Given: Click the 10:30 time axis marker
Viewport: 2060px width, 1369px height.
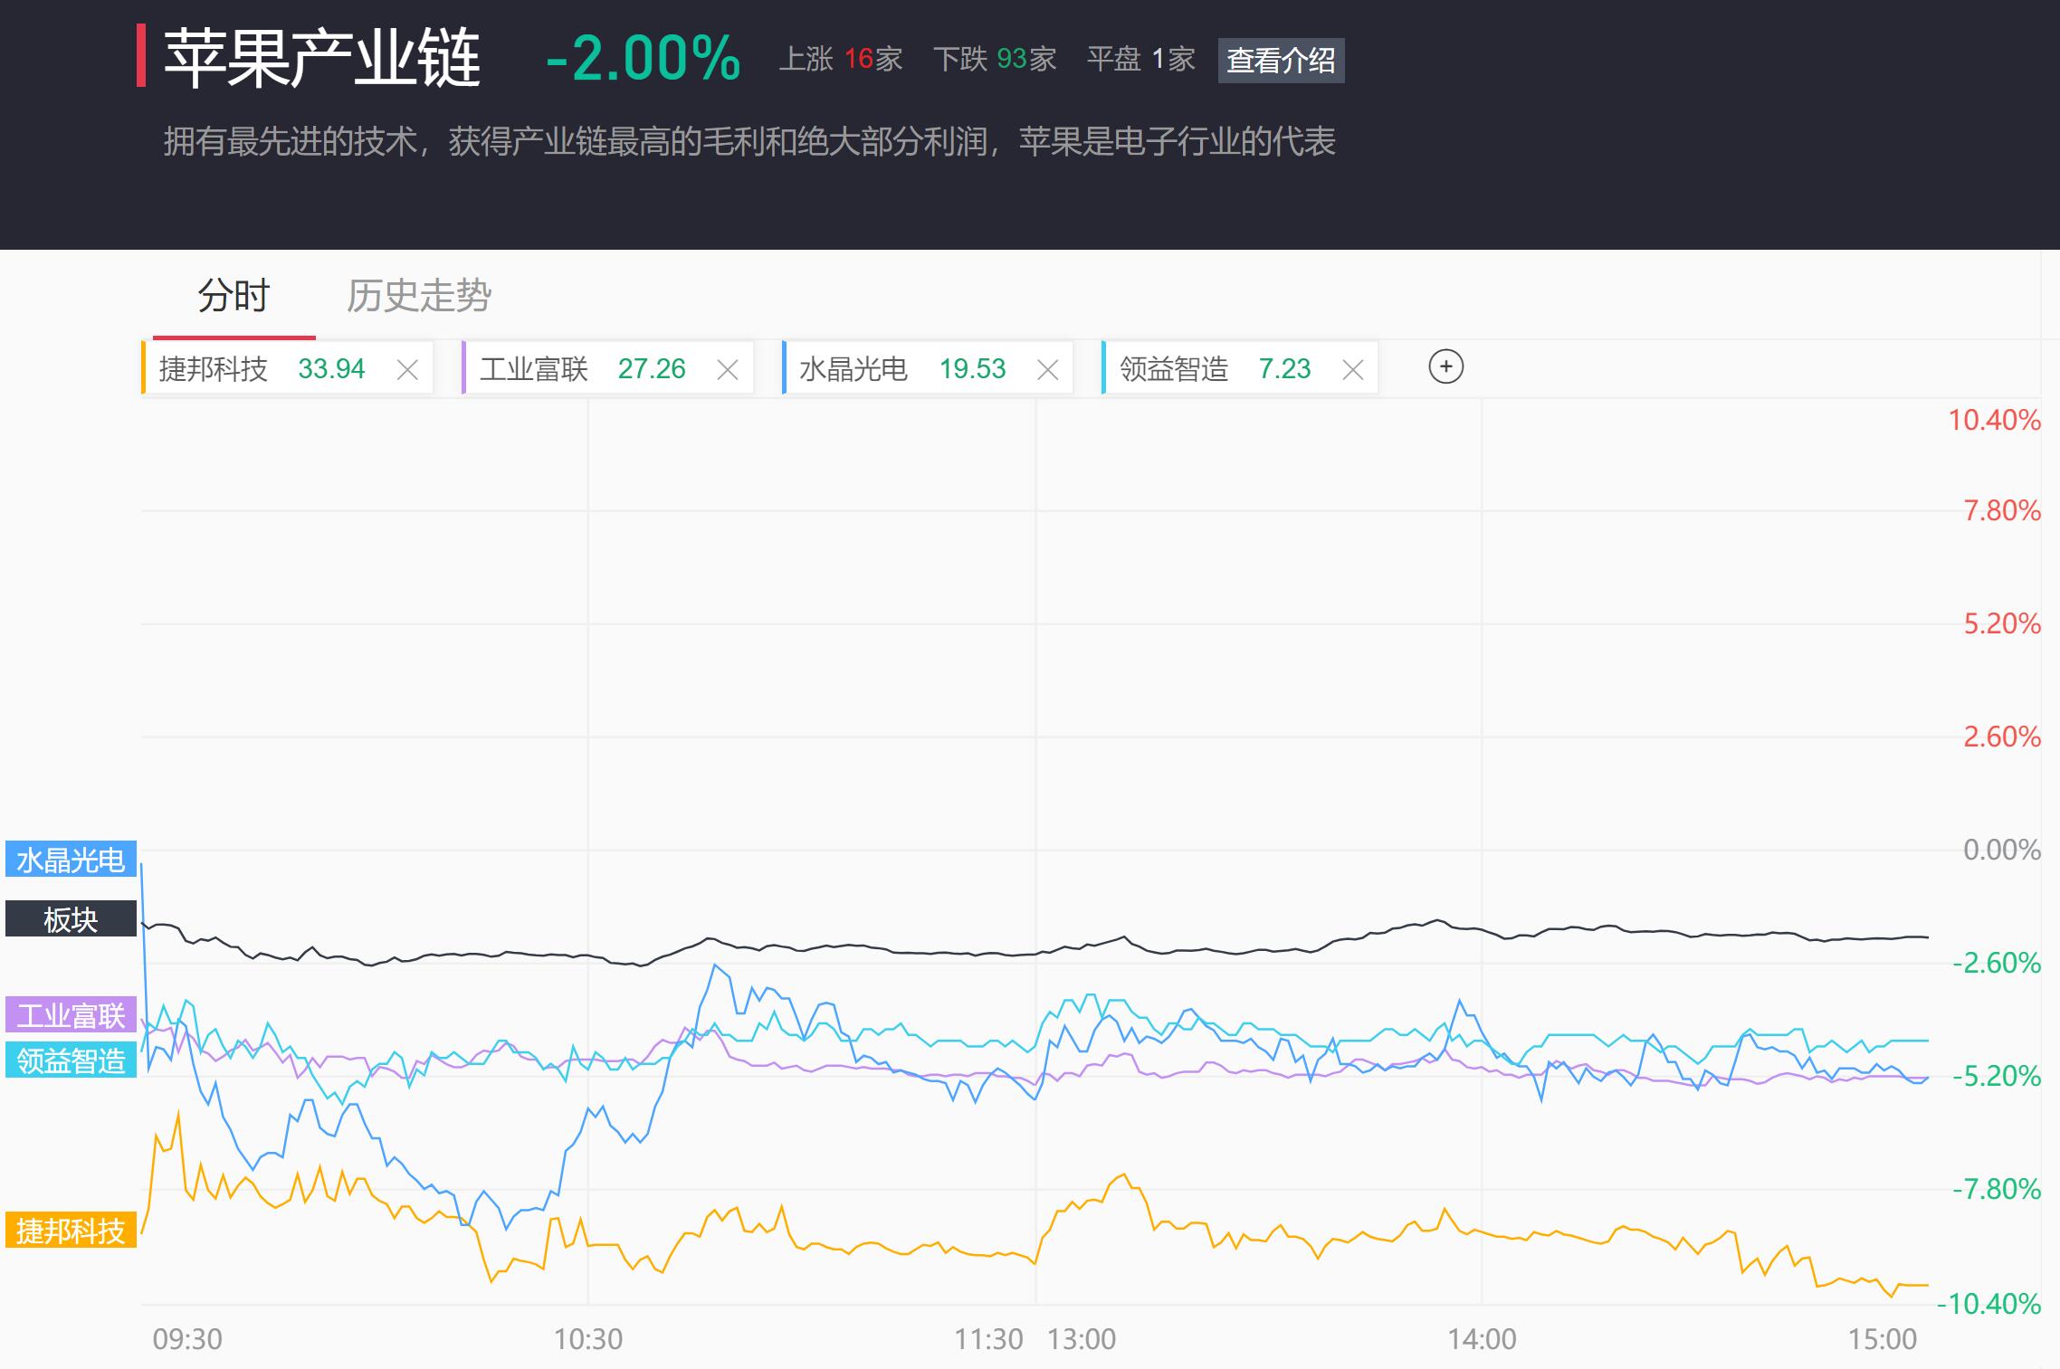Looking at the screenshot, I should pos(588,1339).
